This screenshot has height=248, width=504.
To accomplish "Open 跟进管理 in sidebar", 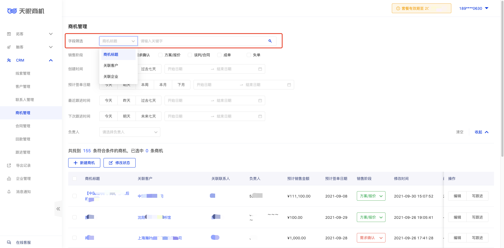I will (23, 152).
